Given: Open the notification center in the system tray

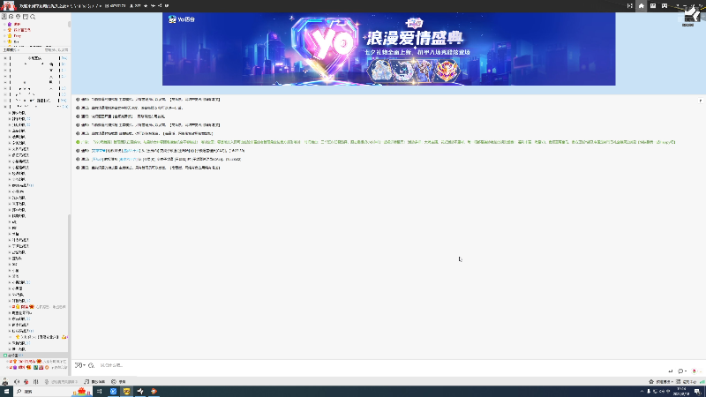Looking at the screenshot, I should click(x=696, y=392).
